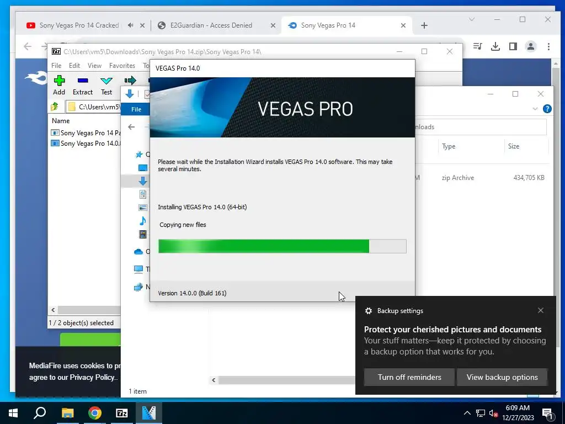The height and width of the screenshot is (424, 565).
Task: Show hidden tray icons chevron
Action: (467, 413)
